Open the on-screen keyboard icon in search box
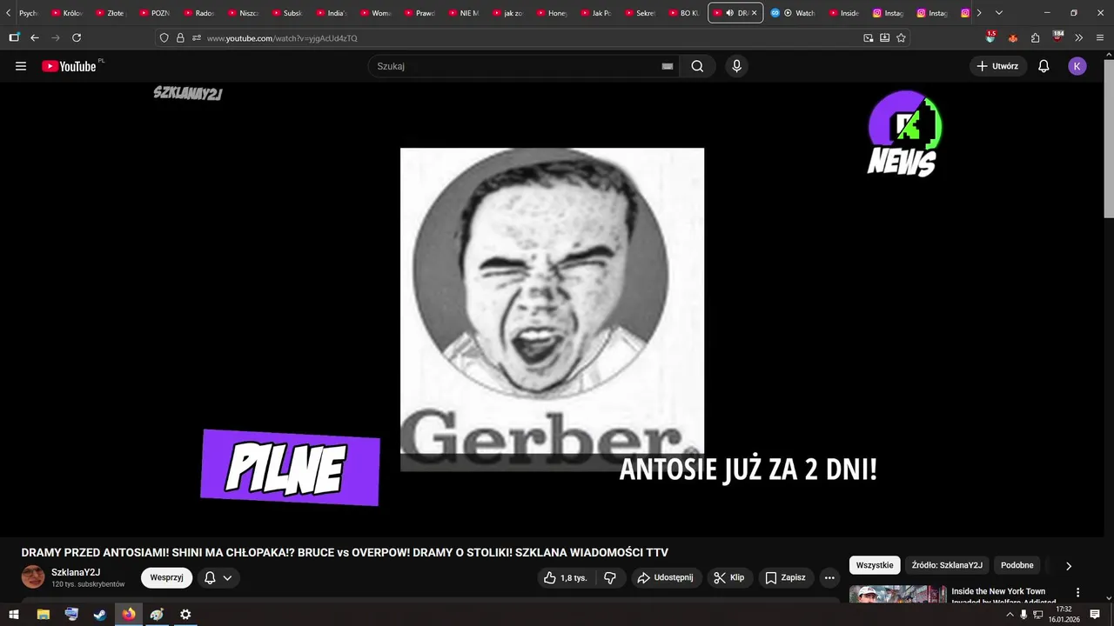Viewport: 1114px width, 626px height. (x=668, y=66)
